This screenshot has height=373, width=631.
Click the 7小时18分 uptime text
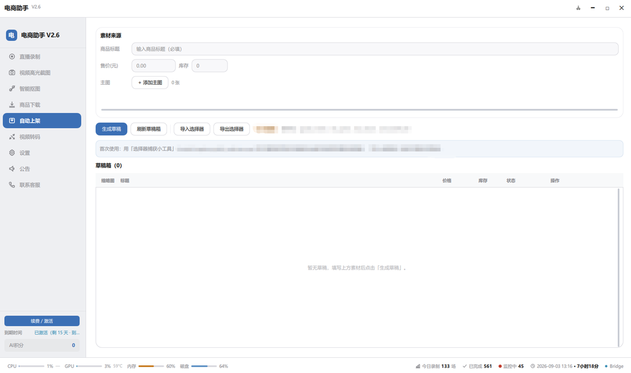(x=588, y=366)
